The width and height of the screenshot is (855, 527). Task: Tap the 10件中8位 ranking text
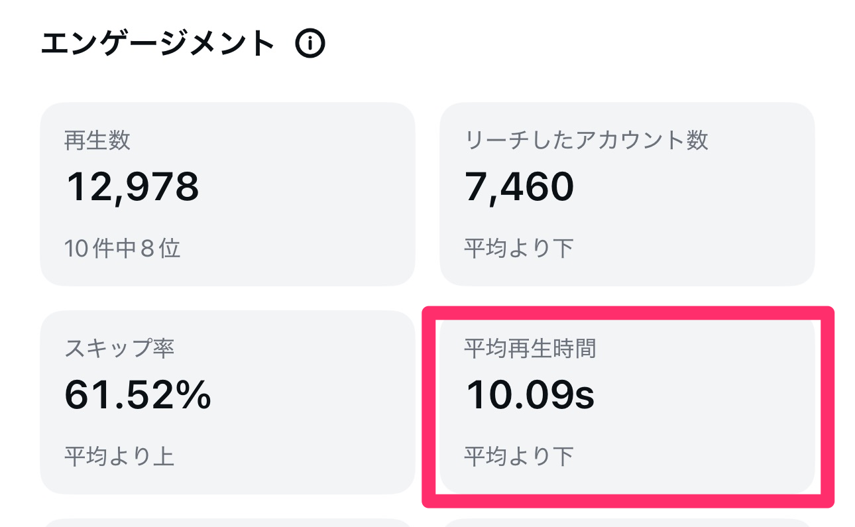pyautogui.click(x=123, y=249)
